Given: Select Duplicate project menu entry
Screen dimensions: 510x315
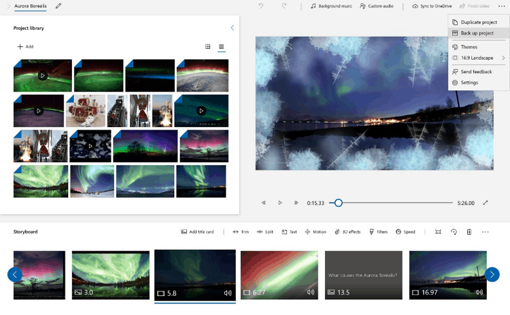Looking at the screenshot, I should click(479, 22).
